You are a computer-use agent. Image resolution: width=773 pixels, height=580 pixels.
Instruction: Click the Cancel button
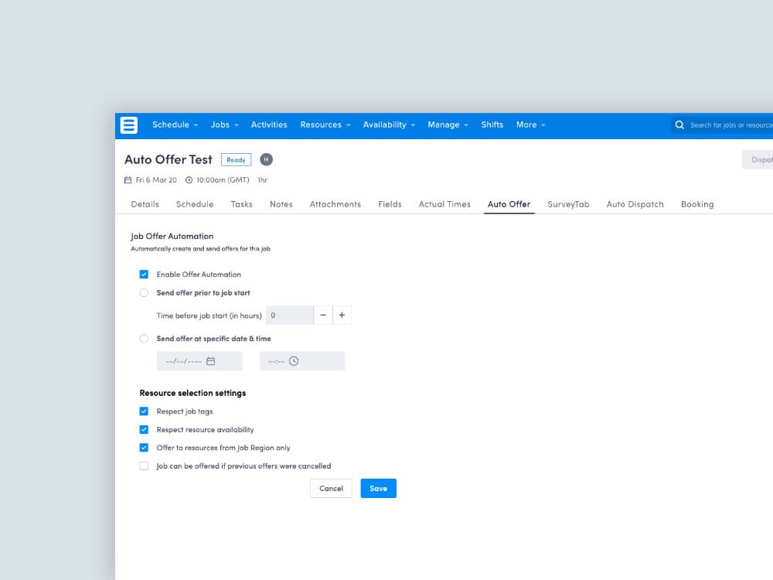coord(332,488)
